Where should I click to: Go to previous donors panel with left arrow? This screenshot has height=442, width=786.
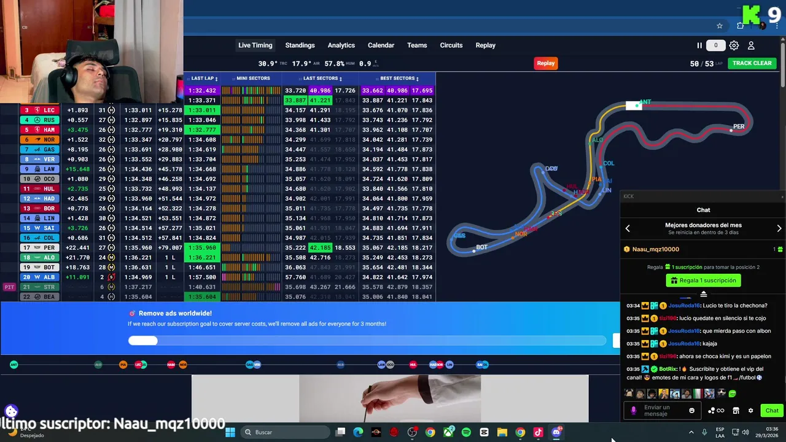tap(628, 228)
